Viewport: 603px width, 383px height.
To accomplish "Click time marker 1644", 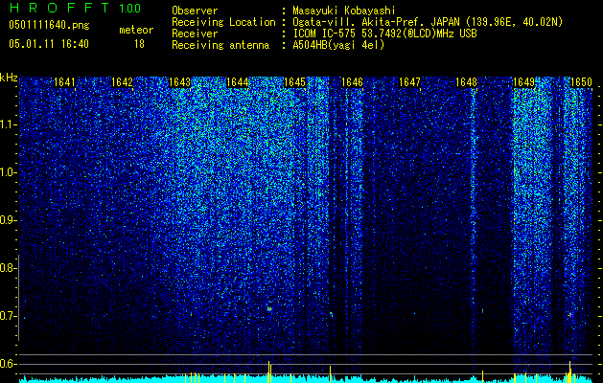I will click(238, 82).
